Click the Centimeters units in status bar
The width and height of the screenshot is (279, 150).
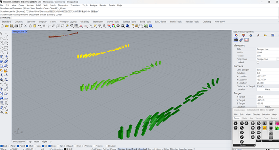56,149
